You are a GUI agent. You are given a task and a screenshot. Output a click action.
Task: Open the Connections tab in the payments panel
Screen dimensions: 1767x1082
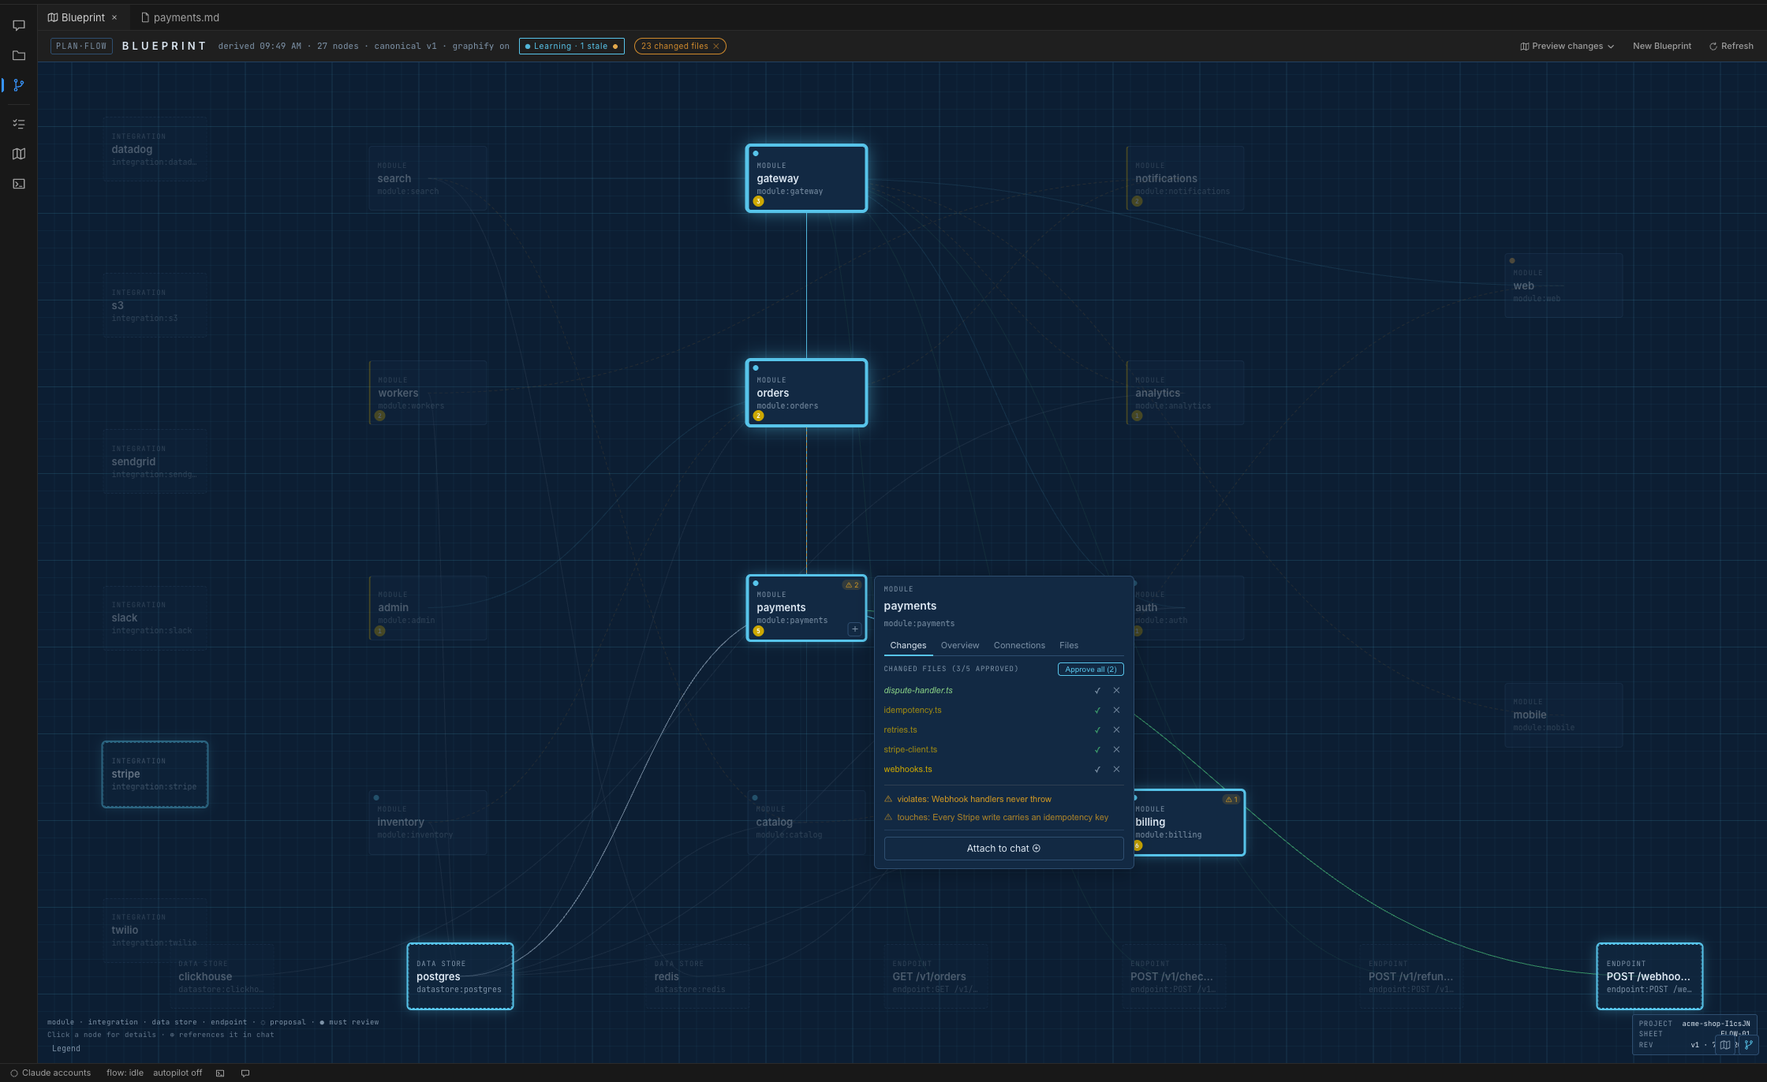(1019, 646)
